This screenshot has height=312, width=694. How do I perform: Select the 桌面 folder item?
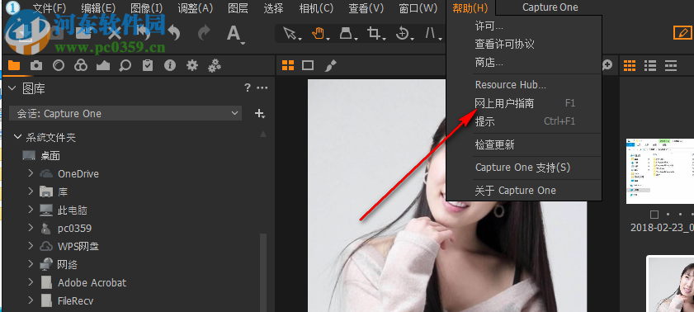[x=50, y=155]
